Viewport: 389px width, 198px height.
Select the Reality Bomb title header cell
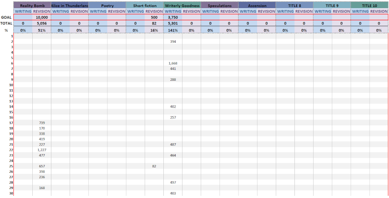pyautogui.click(x=32, y=6)
